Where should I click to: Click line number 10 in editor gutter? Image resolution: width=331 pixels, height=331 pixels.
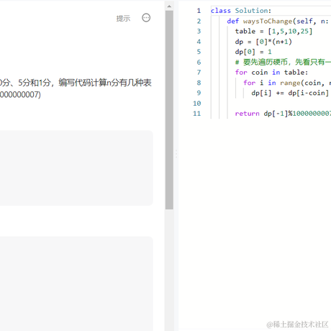click(197, 103)
